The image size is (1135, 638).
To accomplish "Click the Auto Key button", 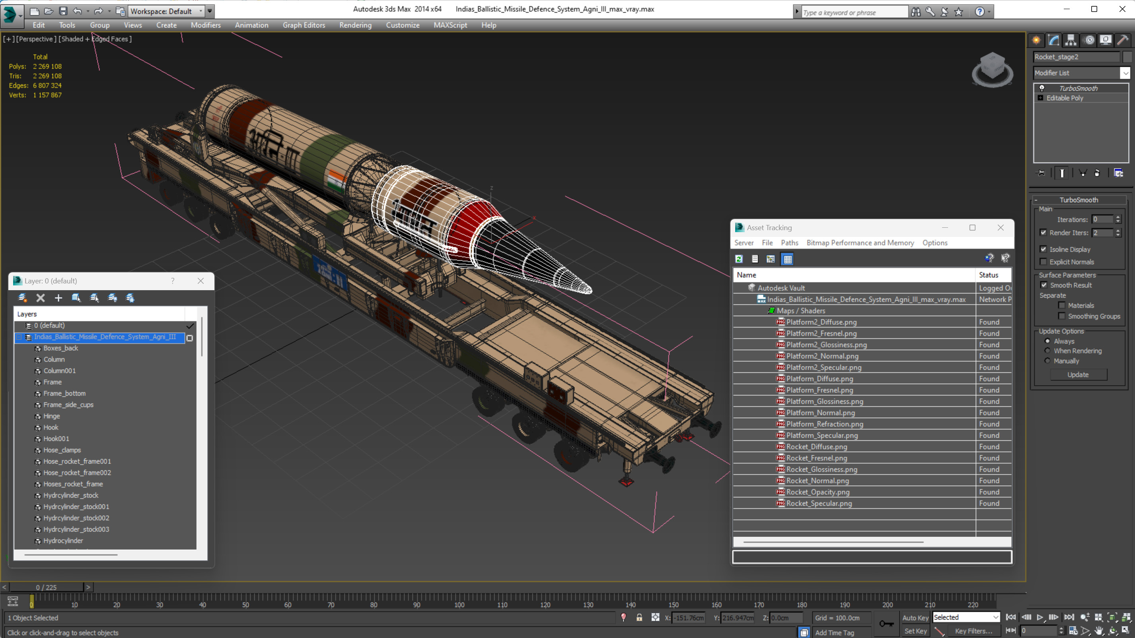I will 915,618.
